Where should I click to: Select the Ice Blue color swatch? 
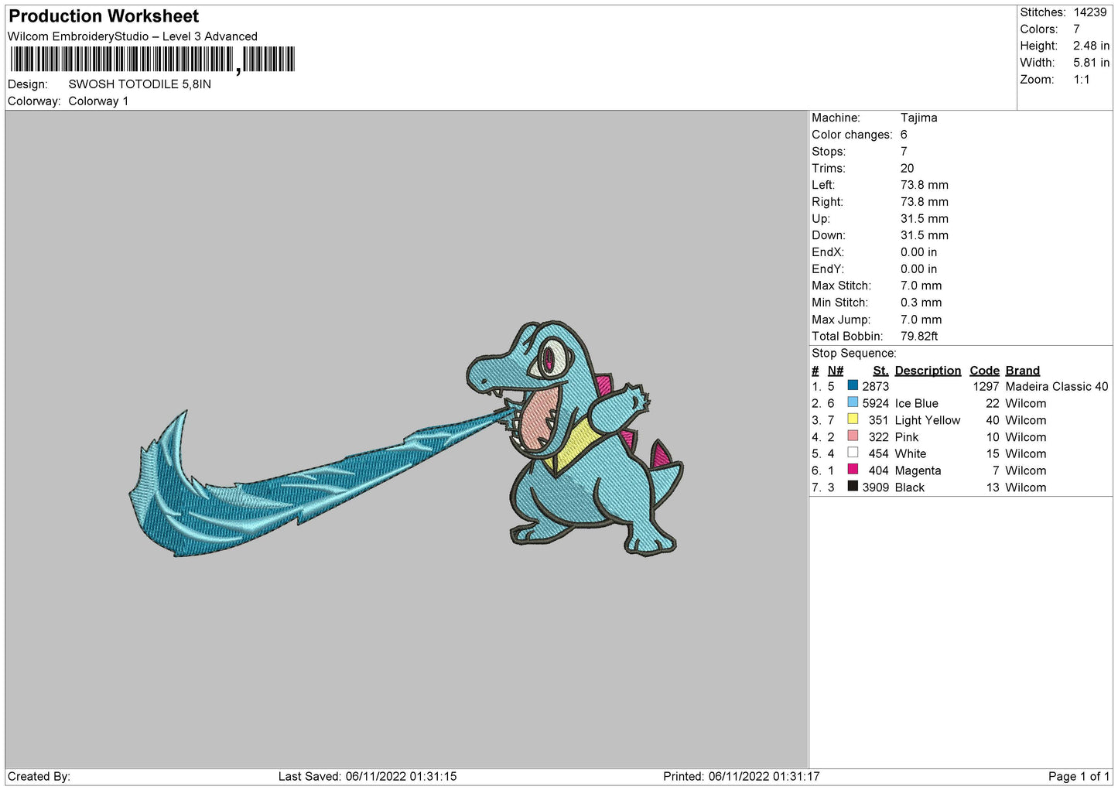[x=853, y=402]
